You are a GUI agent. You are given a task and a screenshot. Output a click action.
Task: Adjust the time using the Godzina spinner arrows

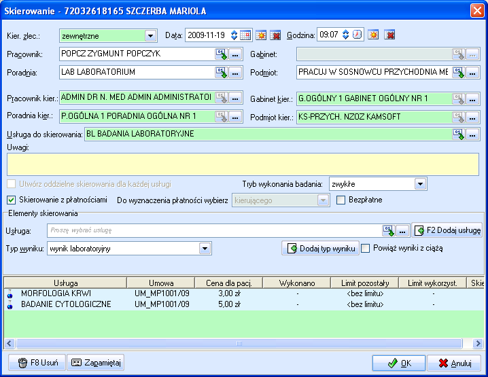[x=345, y=34]
